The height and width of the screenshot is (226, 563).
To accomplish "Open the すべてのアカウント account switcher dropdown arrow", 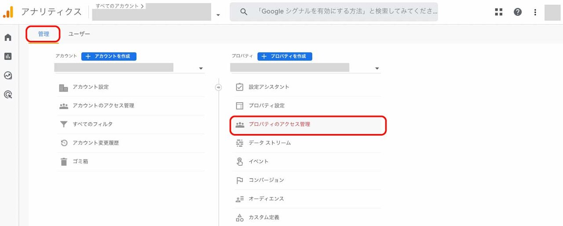I will pos(218,15).
